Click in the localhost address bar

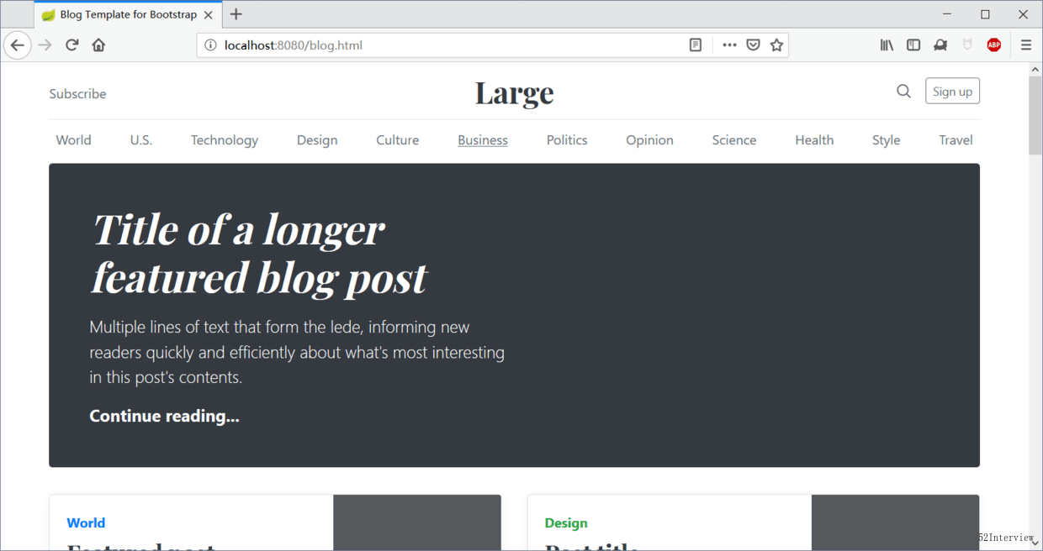[446, 45]
